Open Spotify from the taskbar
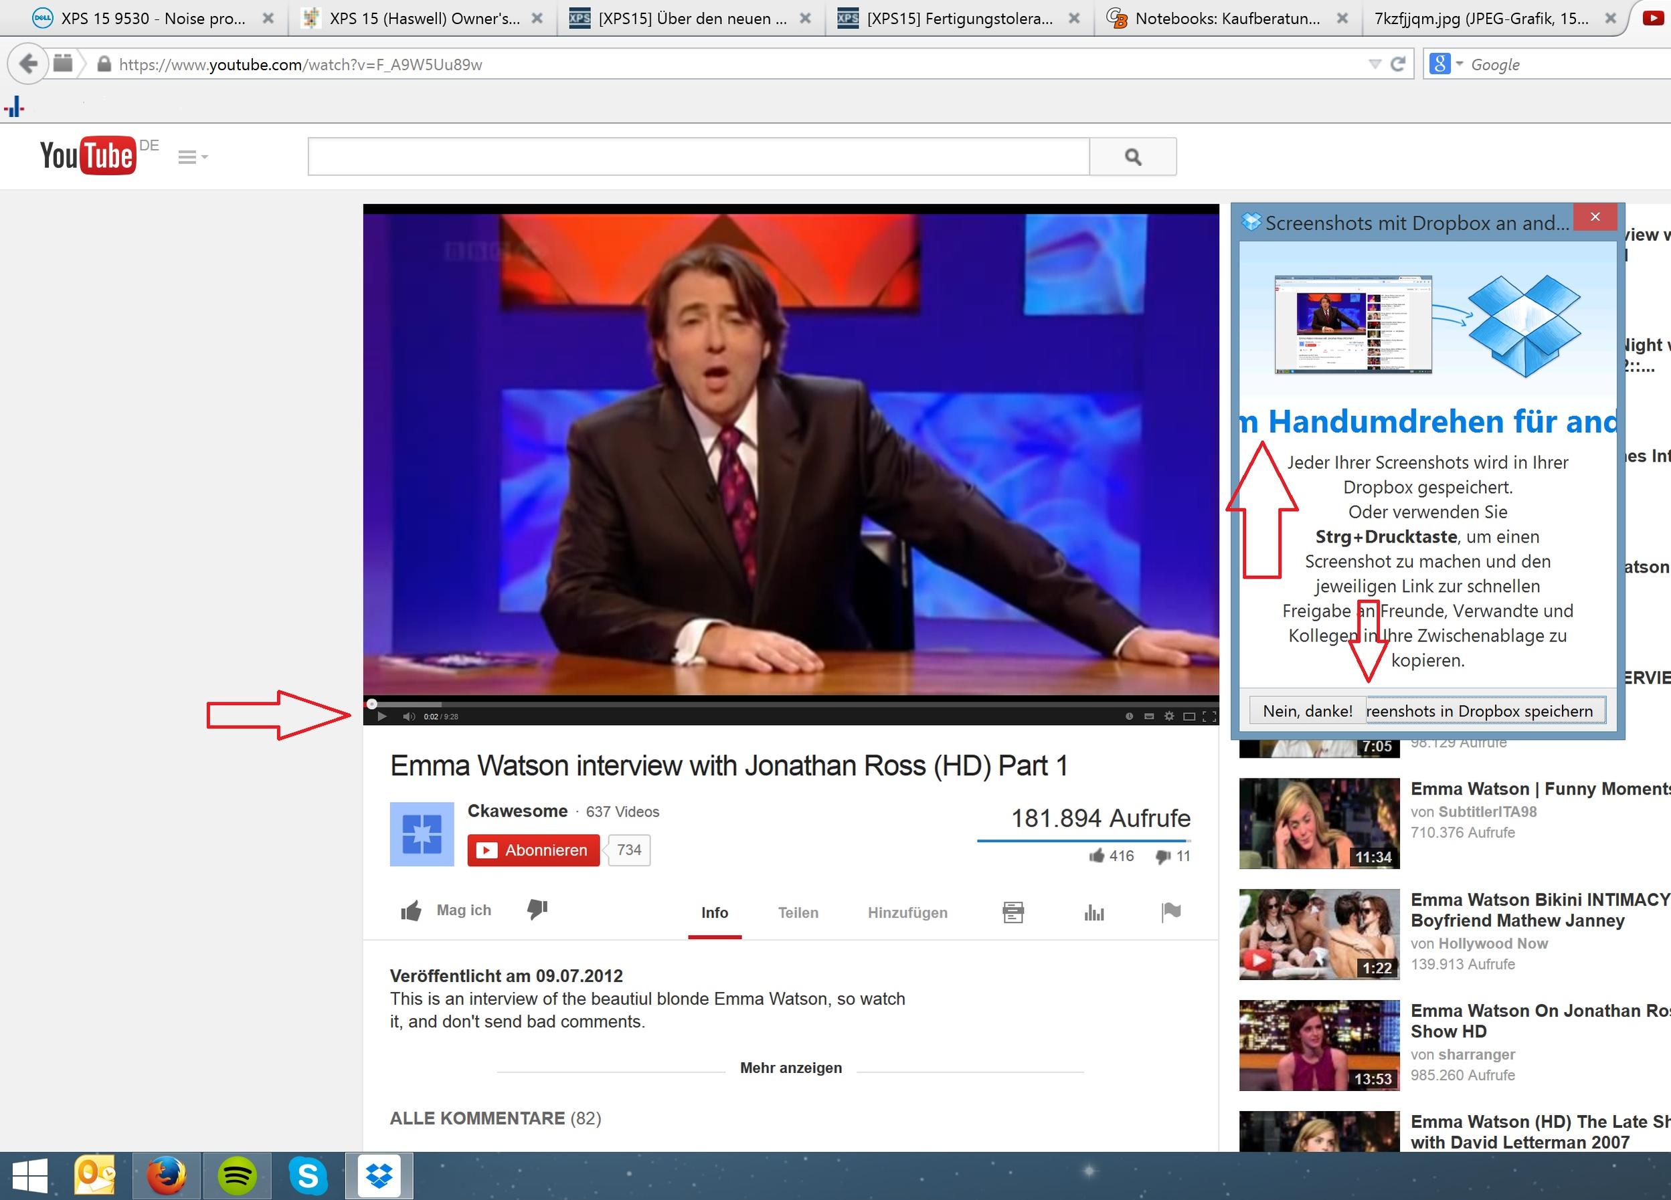The image size is (1671, 1200). [x=236, y=1175]
